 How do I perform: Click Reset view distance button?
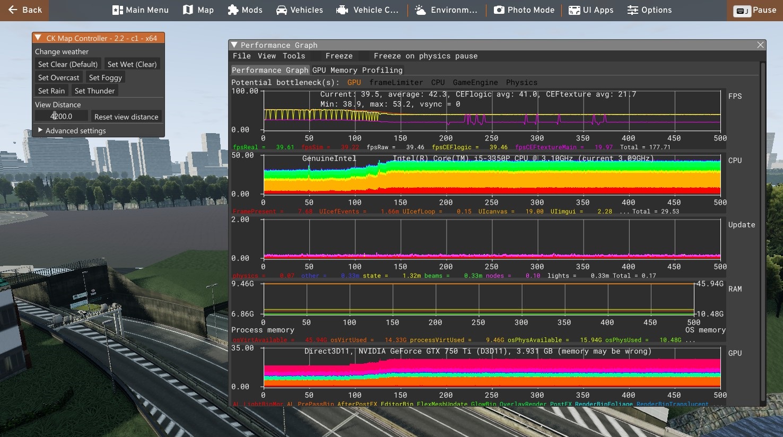click(x=126, y=117)
